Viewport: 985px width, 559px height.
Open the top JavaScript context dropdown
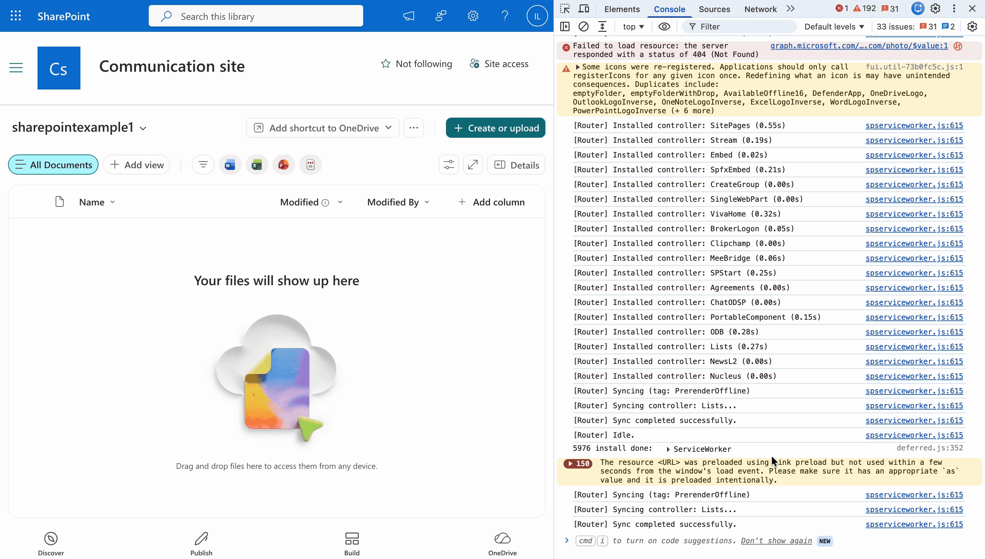pyautogui.click(x=633, y=26)
